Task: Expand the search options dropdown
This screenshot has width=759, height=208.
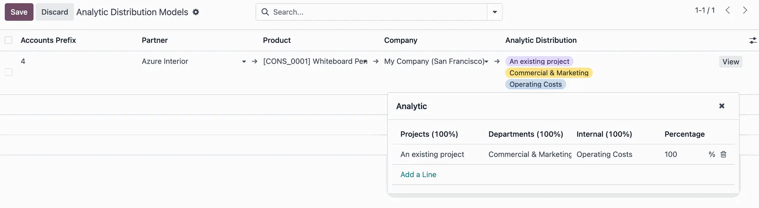Action: 495,12
